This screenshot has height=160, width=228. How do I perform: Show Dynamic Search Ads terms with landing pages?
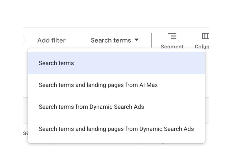coord(116,129)
